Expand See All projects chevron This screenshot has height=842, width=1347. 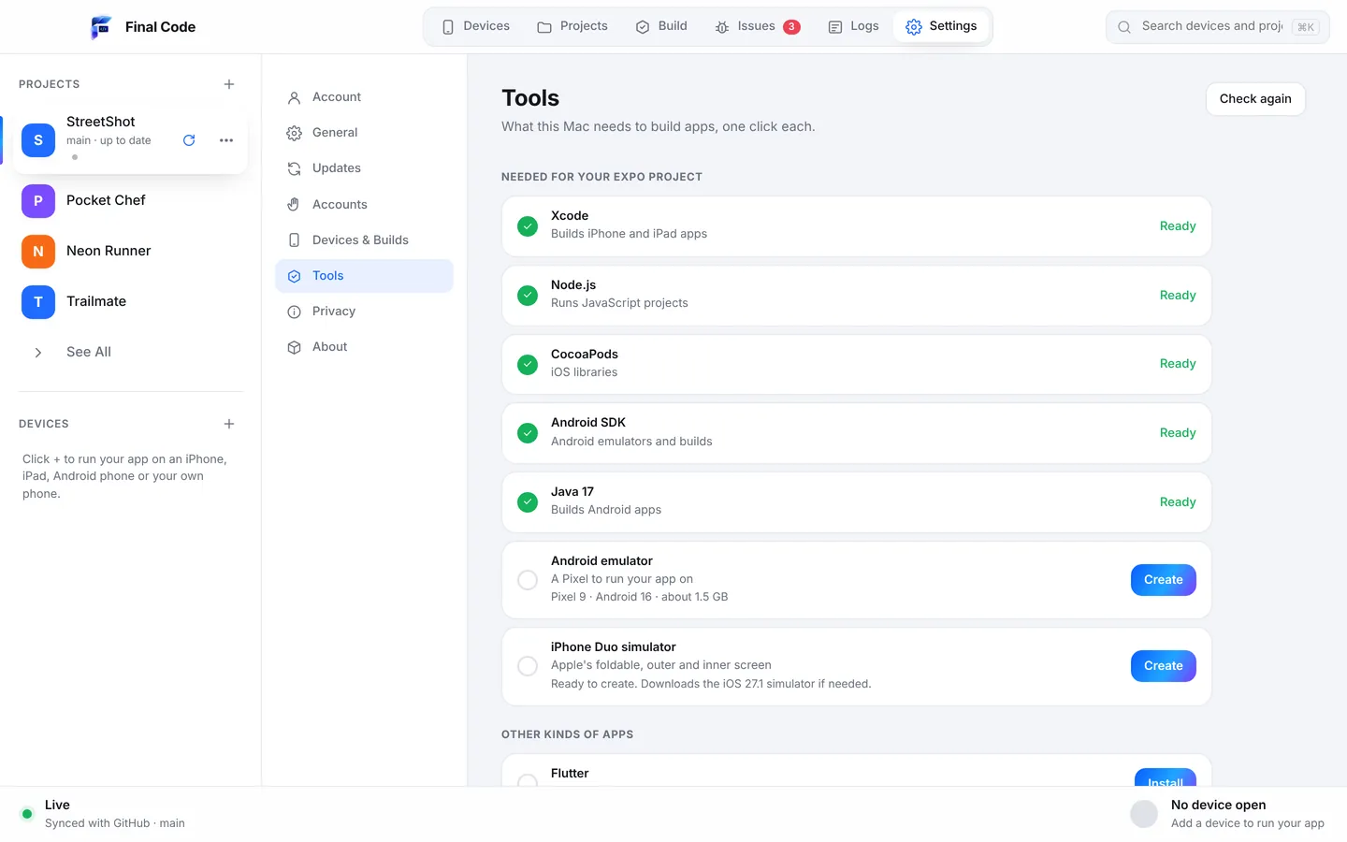(38, 353)
